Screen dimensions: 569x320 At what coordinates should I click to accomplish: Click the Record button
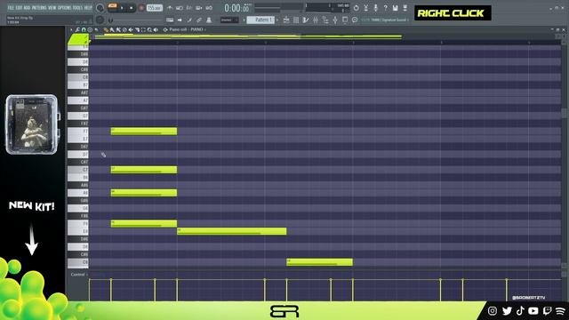[141, 8]
